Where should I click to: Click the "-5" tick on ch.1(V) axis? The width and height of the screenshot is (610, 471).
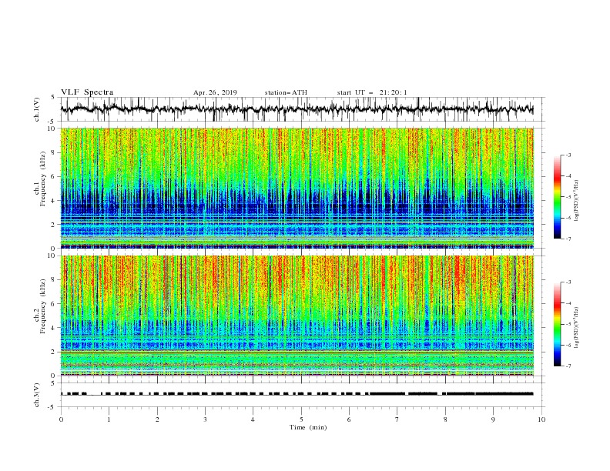pos(52,122)
